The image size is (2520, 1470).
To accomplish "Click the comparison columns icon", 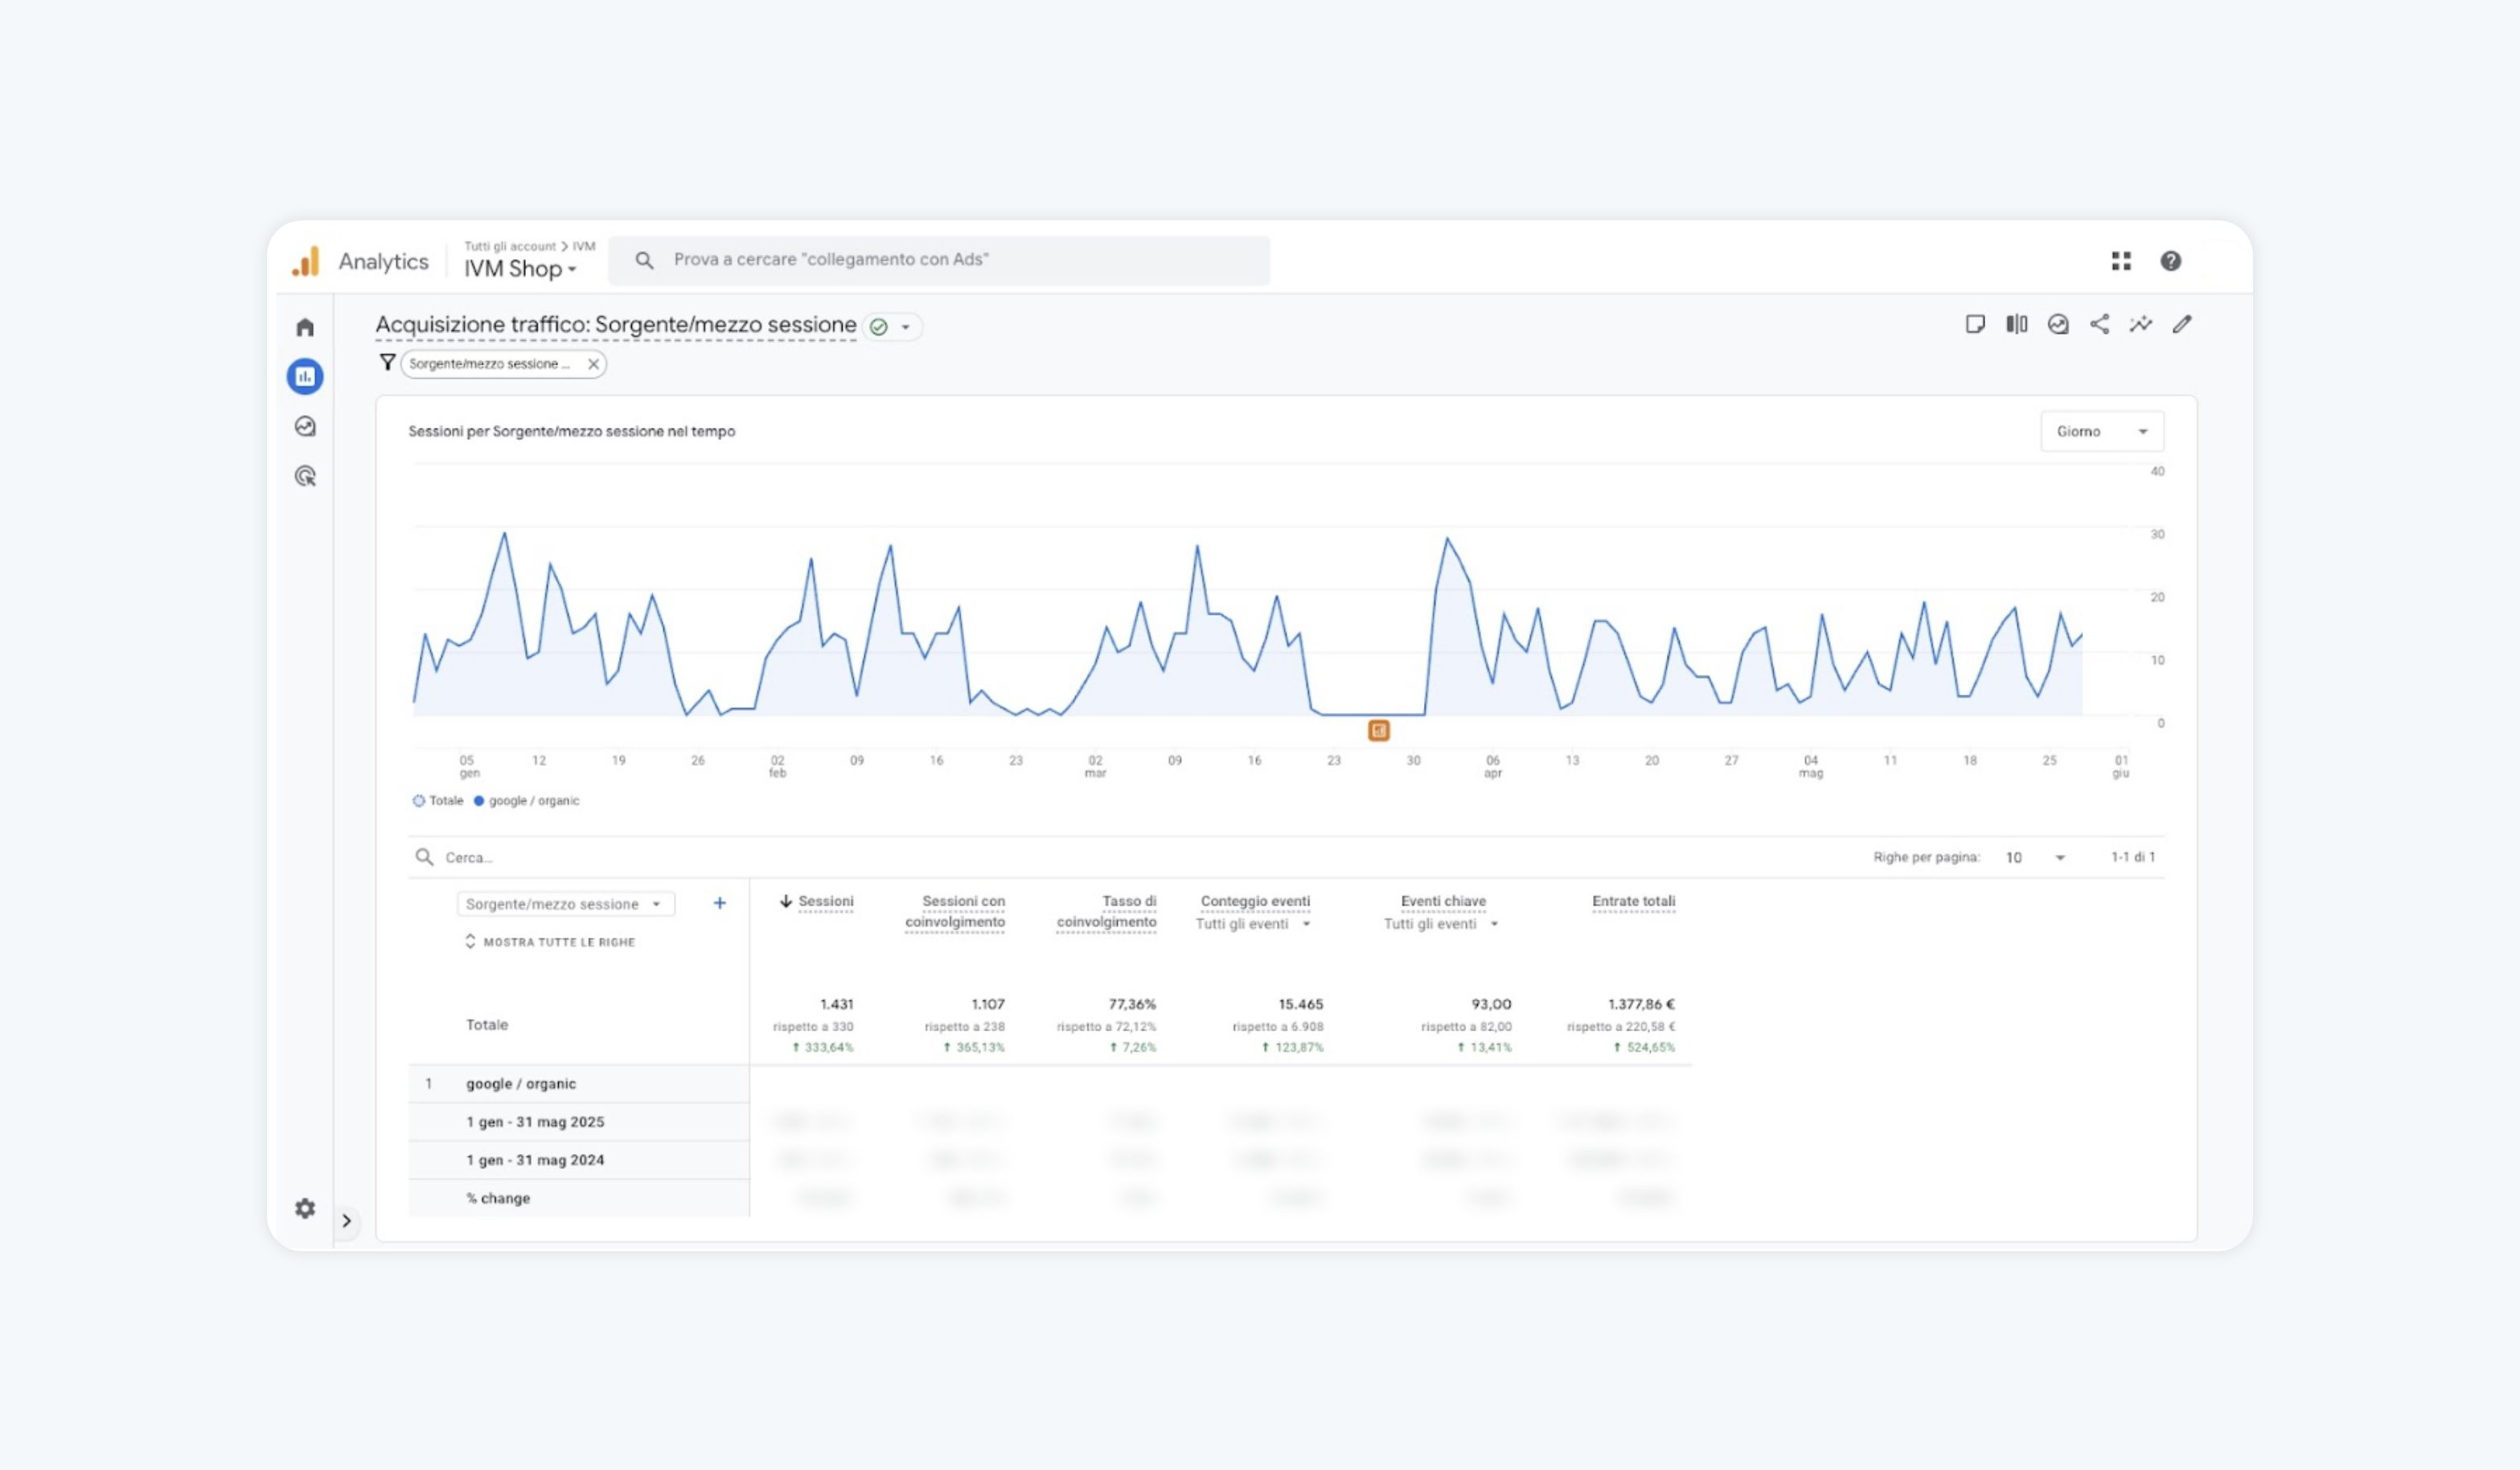I will point(2016,324).
